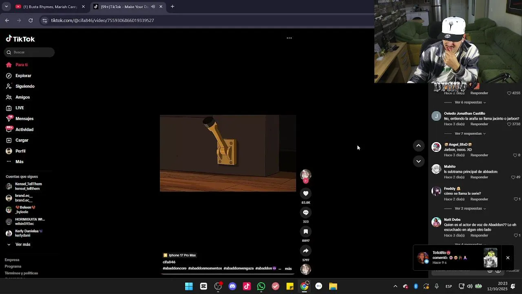Open the site info icon in the address bar
The height and width of the screenshot is (294, 522).
[45, 20]
